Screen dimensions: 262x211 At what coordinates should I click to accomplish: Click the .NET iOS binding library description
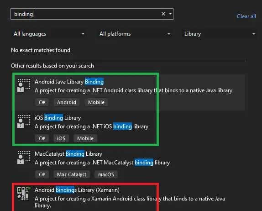click(x=92, y=127)
